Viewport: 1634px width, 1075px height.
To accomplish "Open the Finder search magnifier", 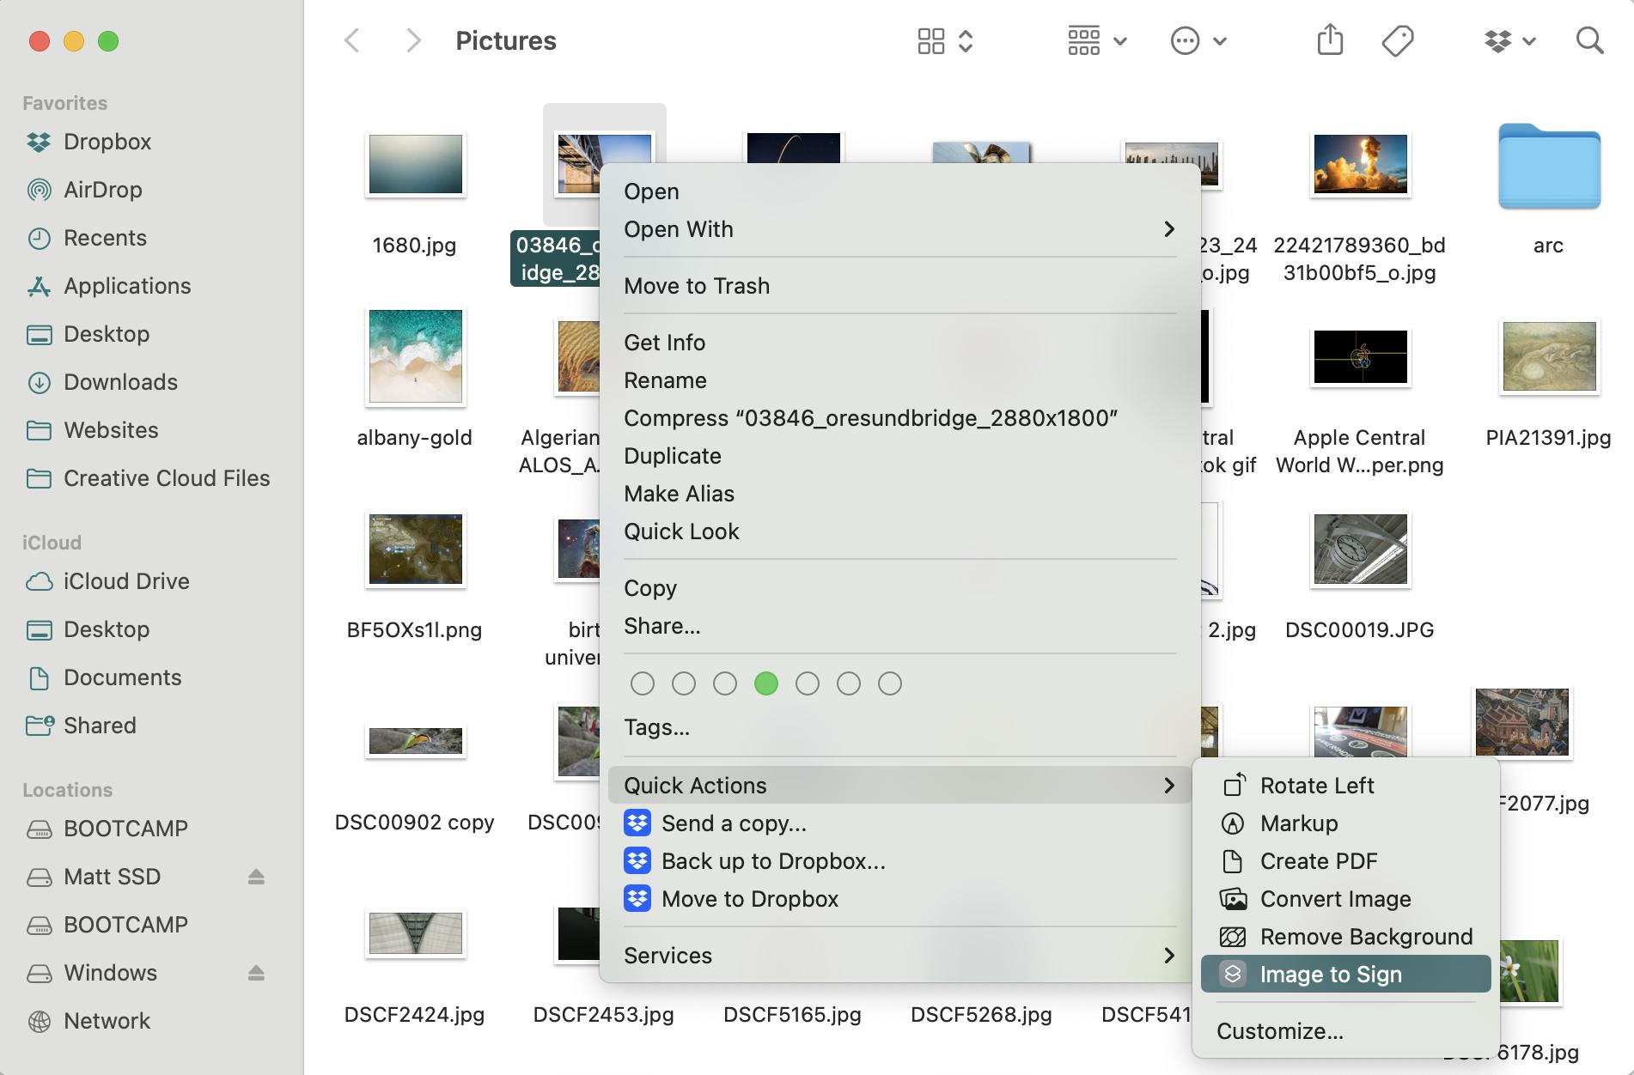I will tap(1590, 40).
